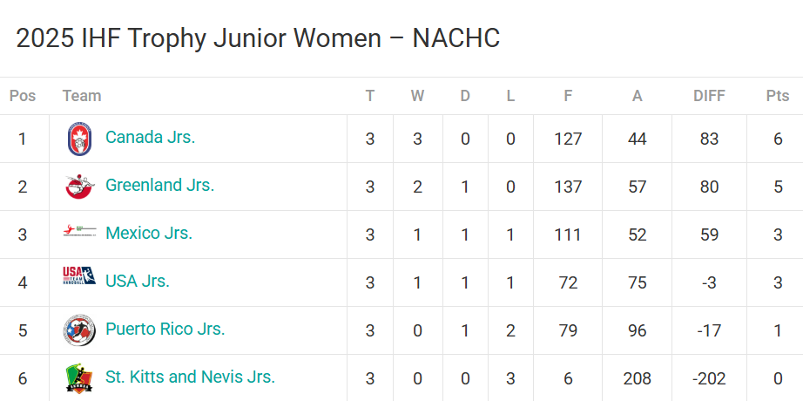Click the USA Team Handball logo
The image size is (803, 401).
tap(79, 275)
